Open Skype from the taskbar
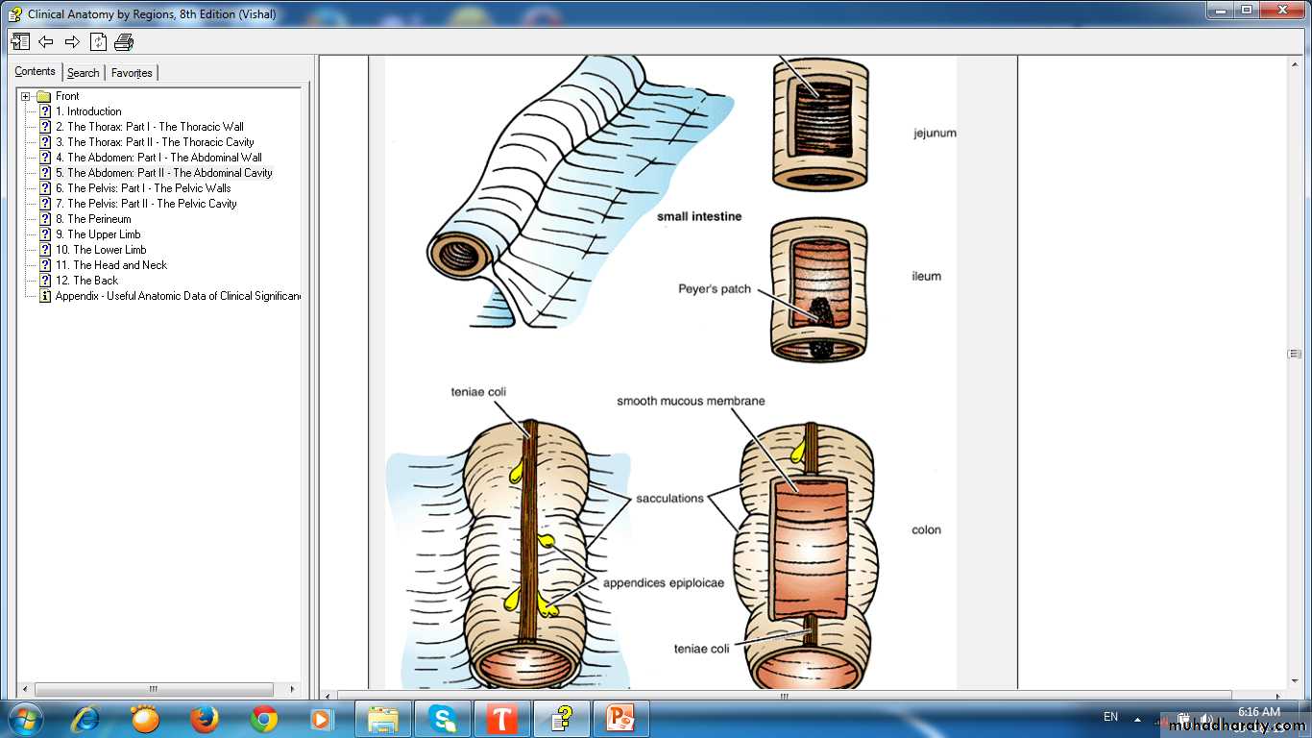Image resolution: width=1312 pixels, height=738 pixels. point(442,718)
